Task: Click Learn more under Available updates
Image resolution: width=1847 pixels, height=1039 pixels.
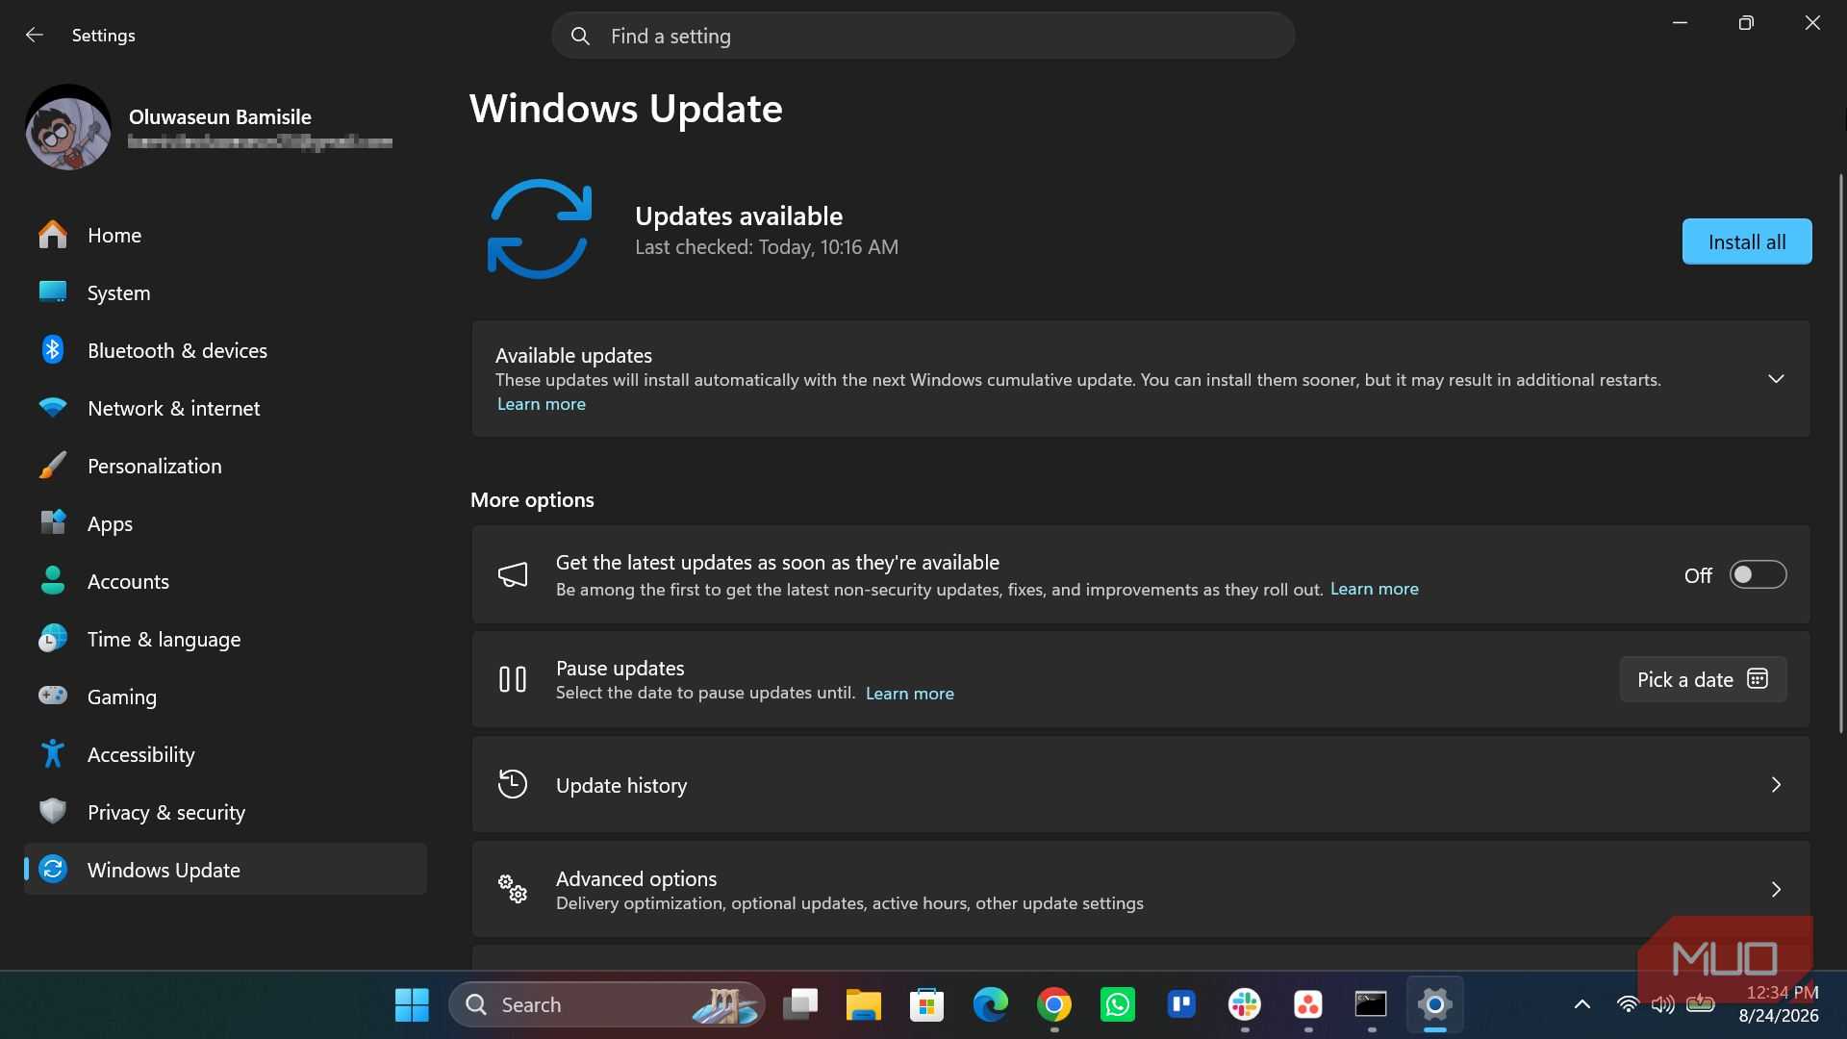Action: coord(542,404)
